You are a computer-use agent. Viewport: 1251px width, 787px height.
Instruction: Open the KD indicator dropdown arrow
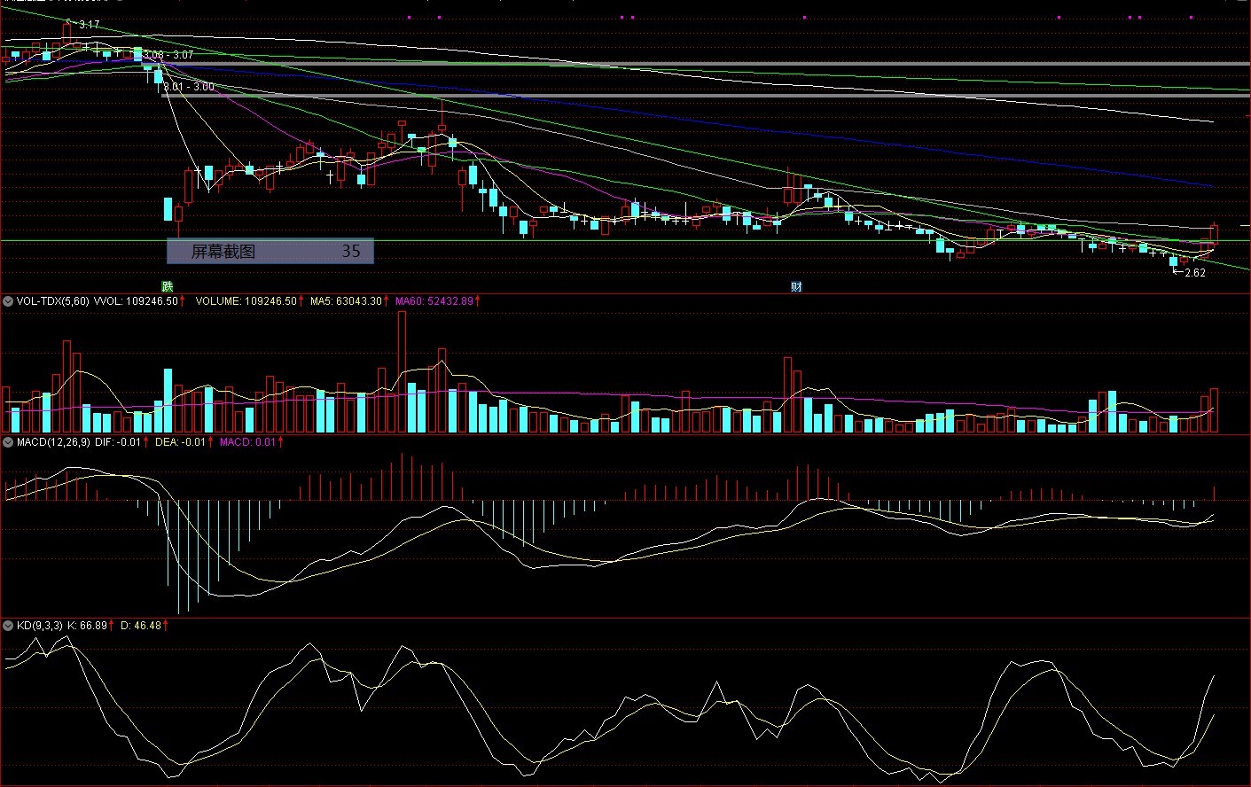[8, 626]
